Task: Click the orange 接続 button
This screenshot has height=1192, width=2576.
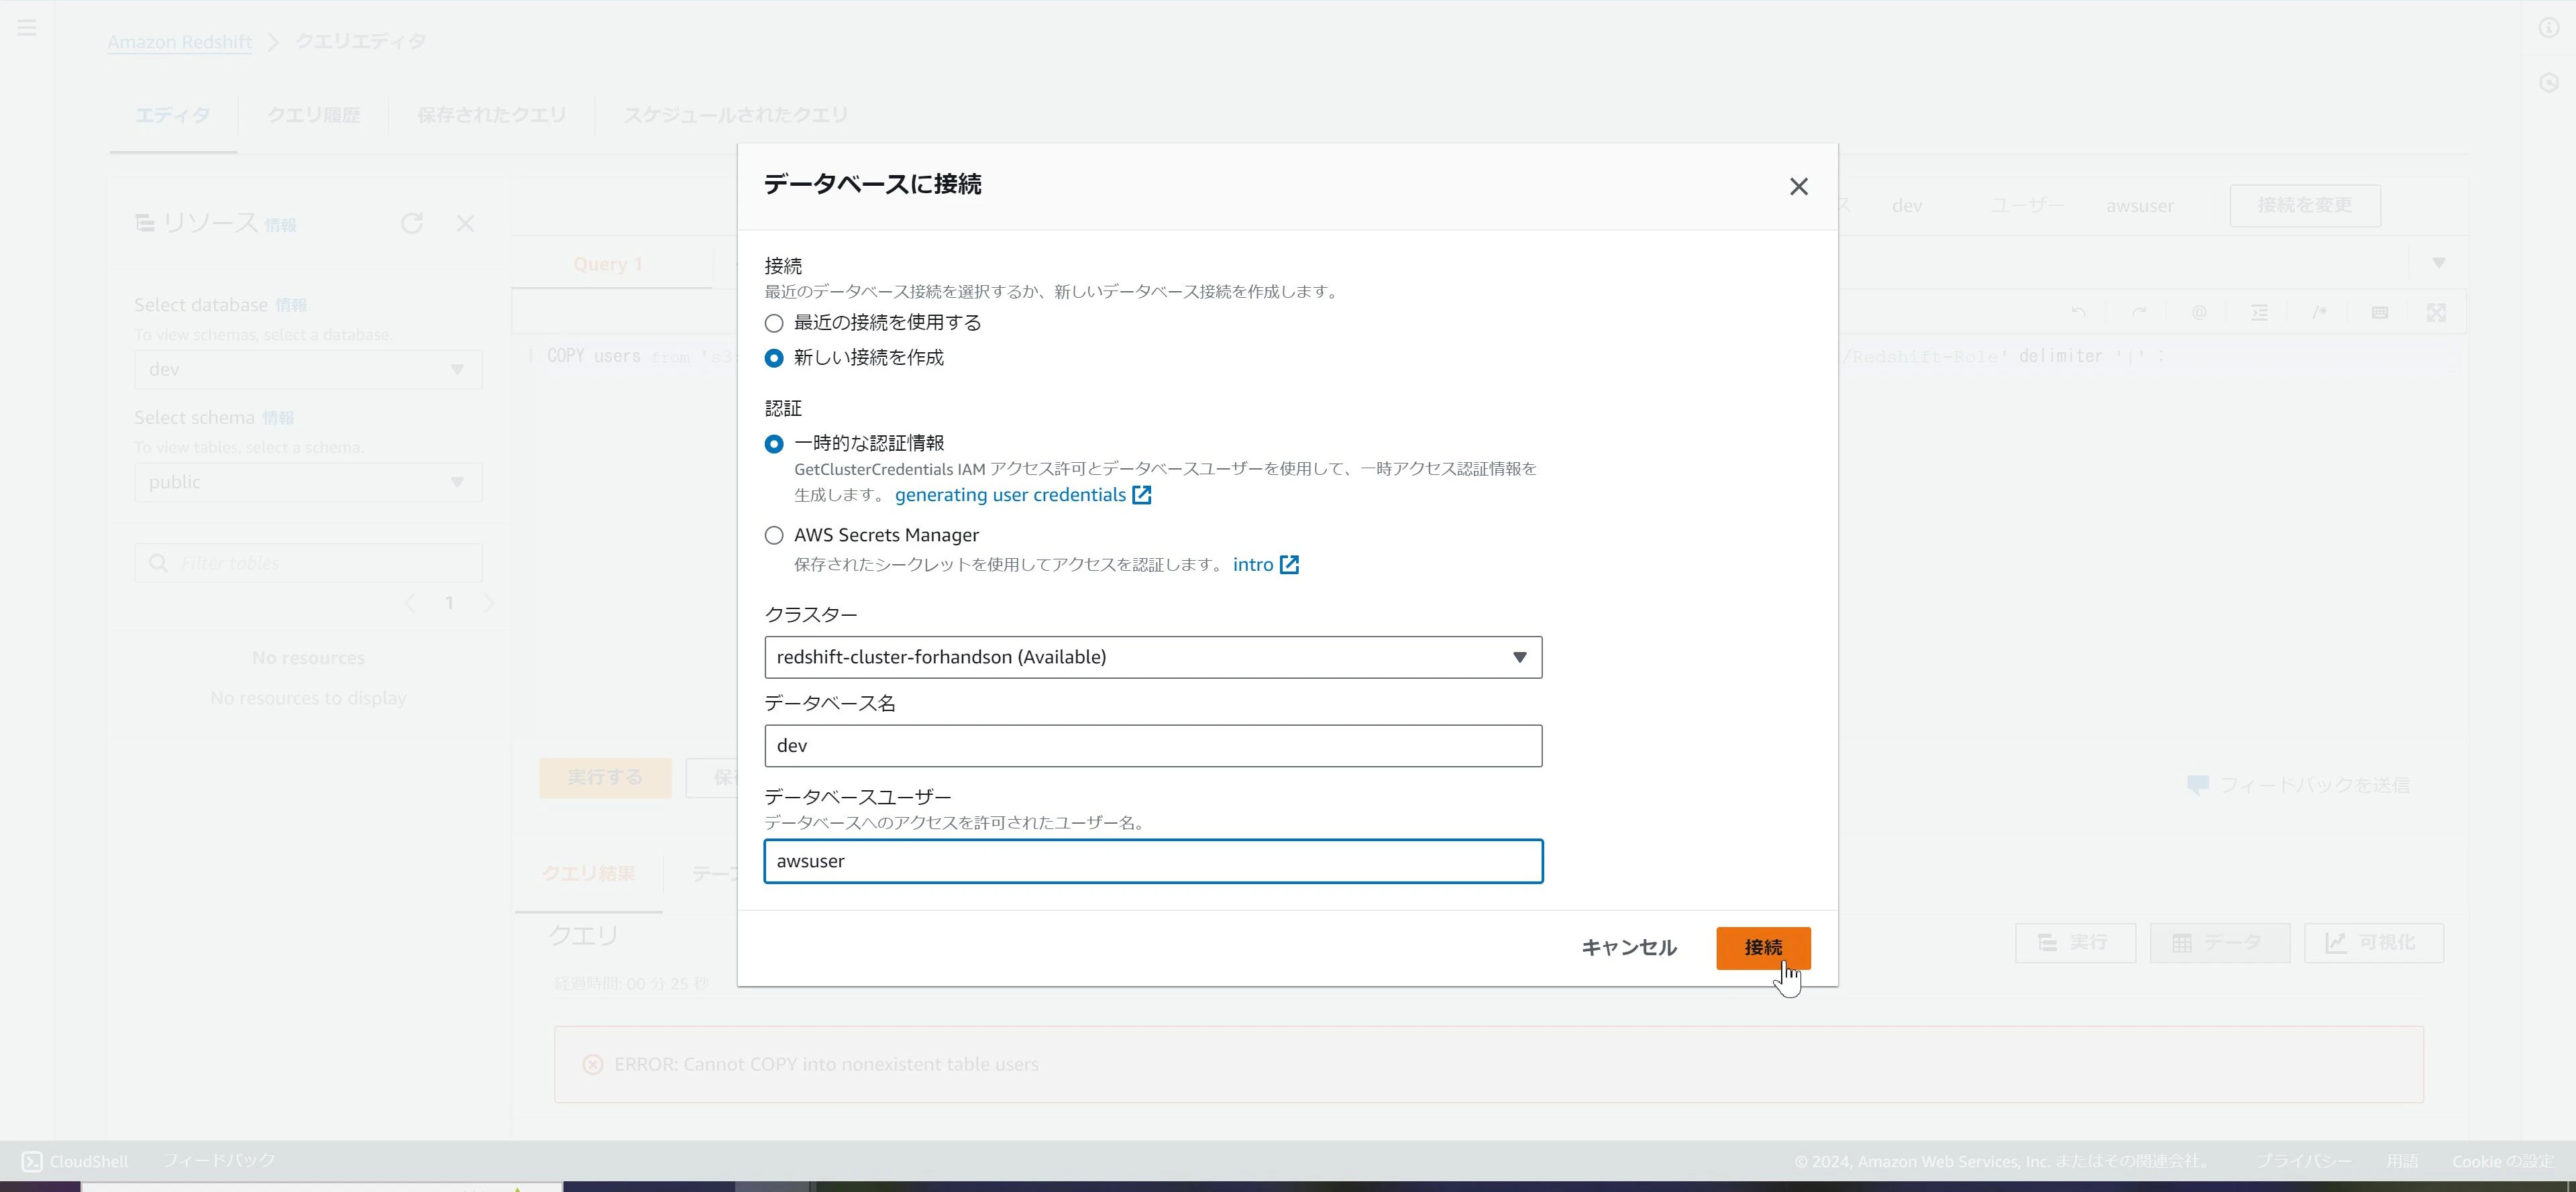Action: (1763, 948)
